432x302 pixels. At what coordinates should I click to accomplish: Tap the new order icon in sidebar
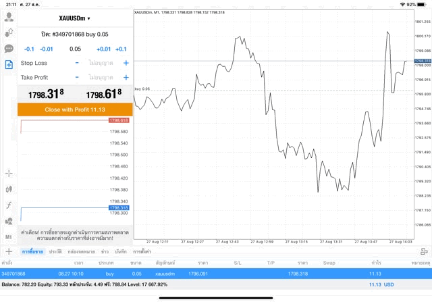point(9,65)
